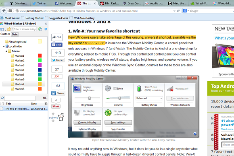This screenshot has width=234, height=156.
Task: Select the Marker5 folder in the tree
Action: pos(18,75)
